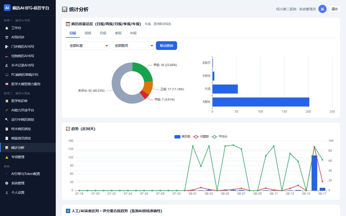Open 专项管理 in the sidebar

(x=28, y=157)
